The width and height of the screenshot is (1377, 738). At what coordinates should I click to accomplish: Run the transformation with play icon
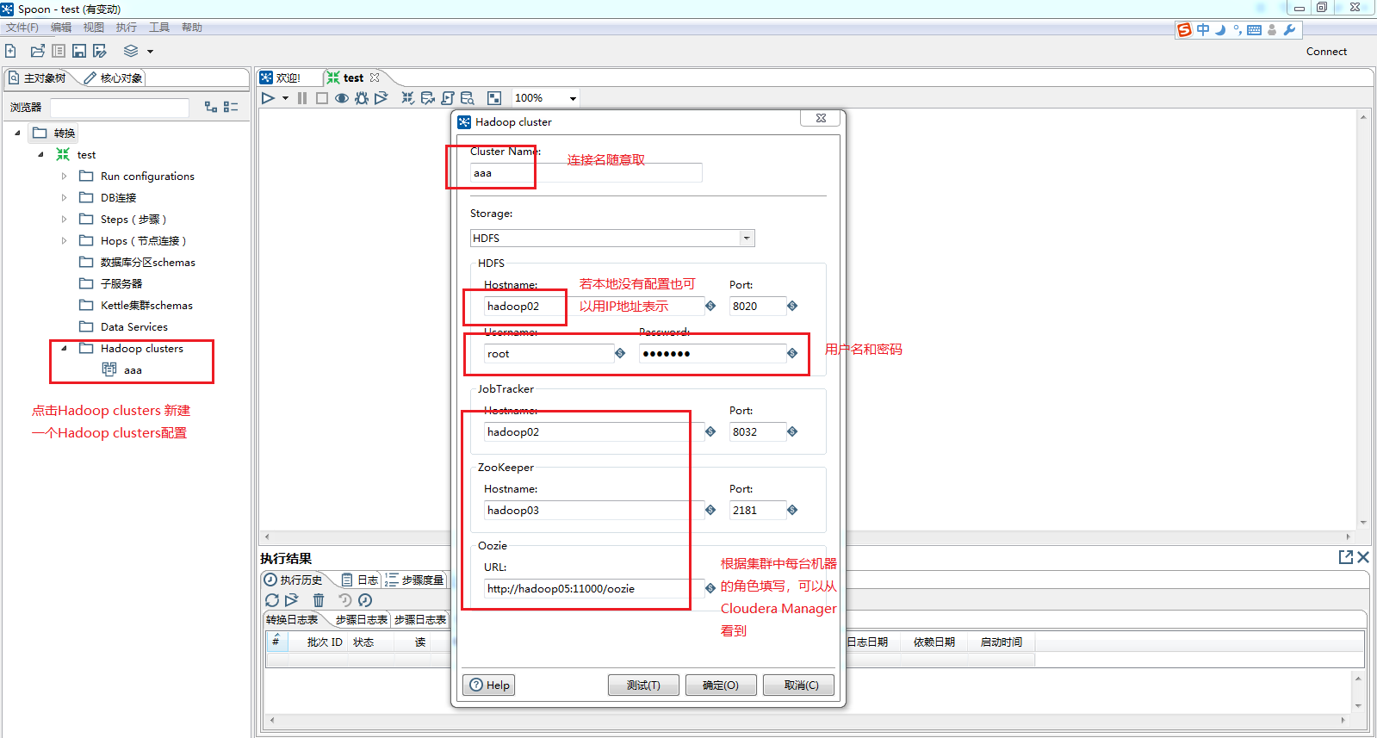[x=268, y=98]
